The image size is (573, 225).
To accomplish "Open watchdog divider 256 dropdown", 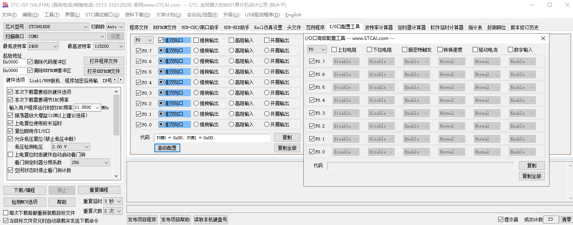I will click(90, 162).
